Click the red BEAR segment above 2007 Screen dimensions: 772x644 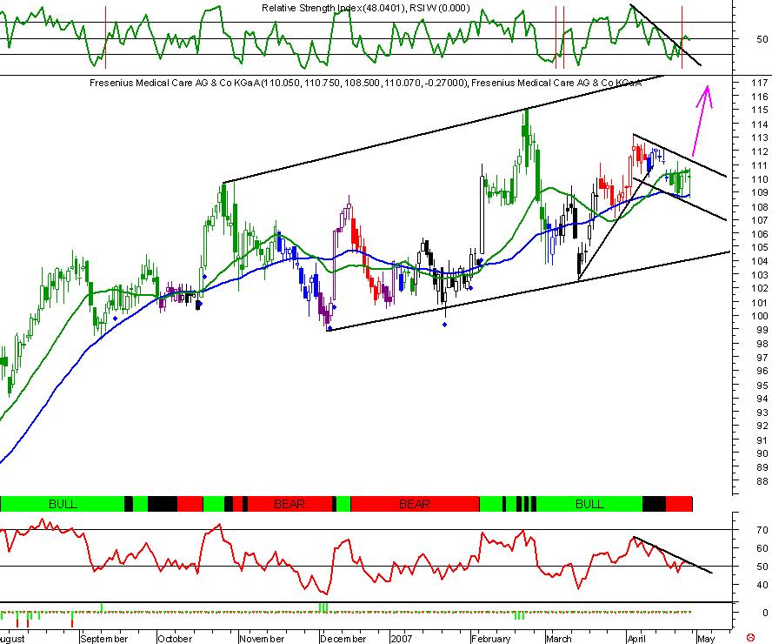coord(415,504)
